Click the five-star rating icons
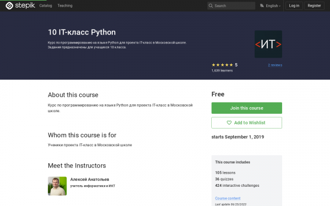 pyautogui.click(x=222, y=65)
